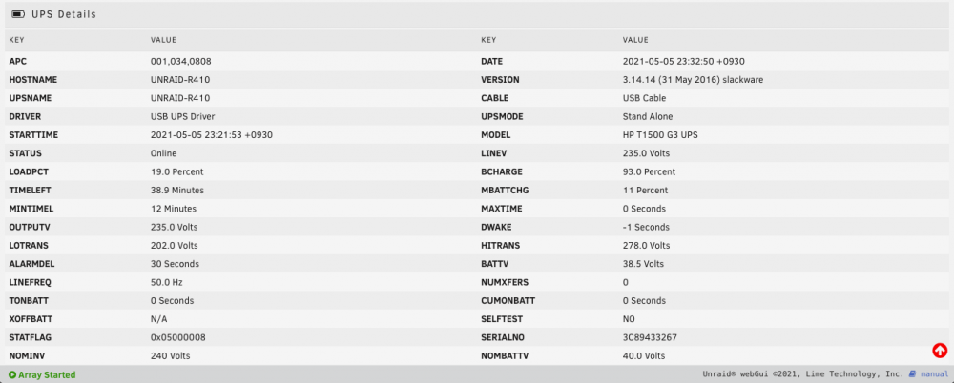
Task: Click the battery icon beside UPS Details
Action: click(18, 14)
